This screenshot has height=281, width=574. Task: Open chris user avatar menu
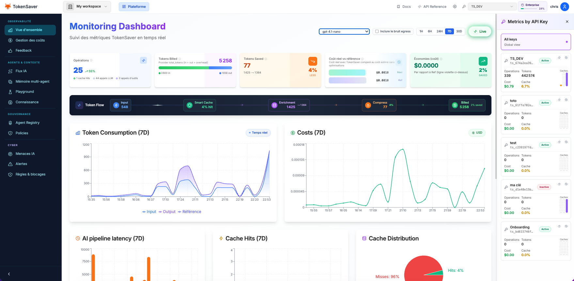(565, 7)
